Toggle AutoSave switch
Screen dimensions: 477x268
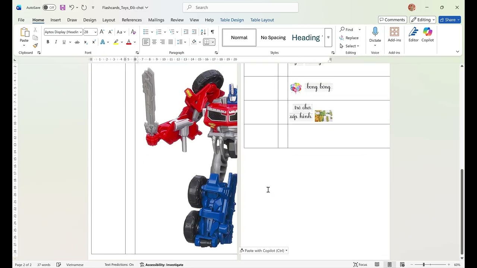click(x=49, y=7)
